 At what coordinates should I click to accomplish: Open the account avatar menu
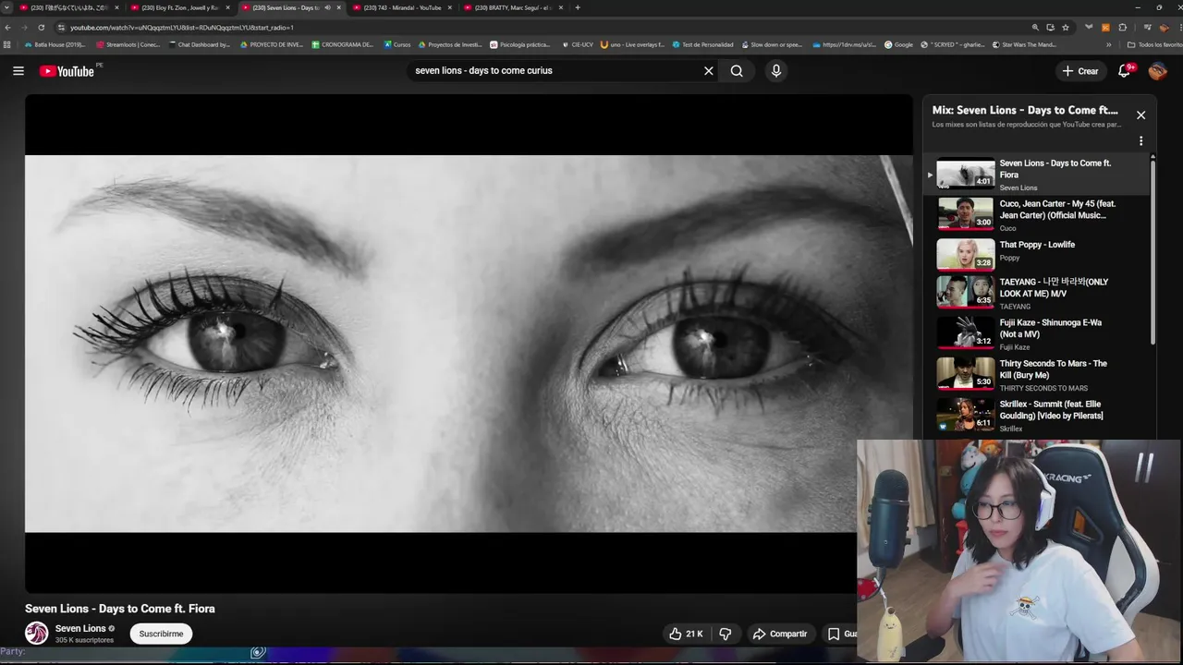(1158, 71)
